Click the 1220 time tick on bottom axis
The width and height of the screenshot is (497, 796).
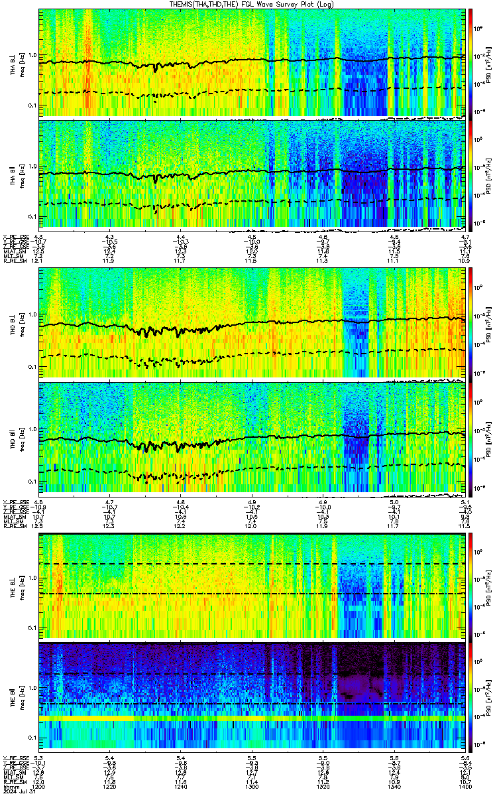point(110,787)
